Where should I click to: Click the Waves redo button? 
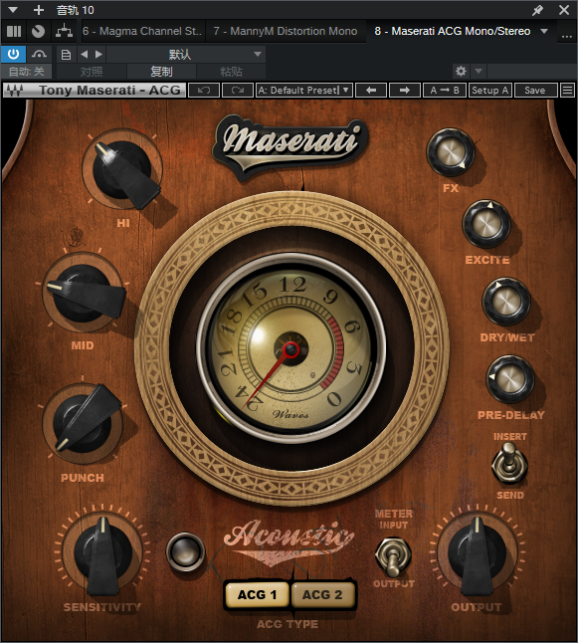(x=238, y=91)
